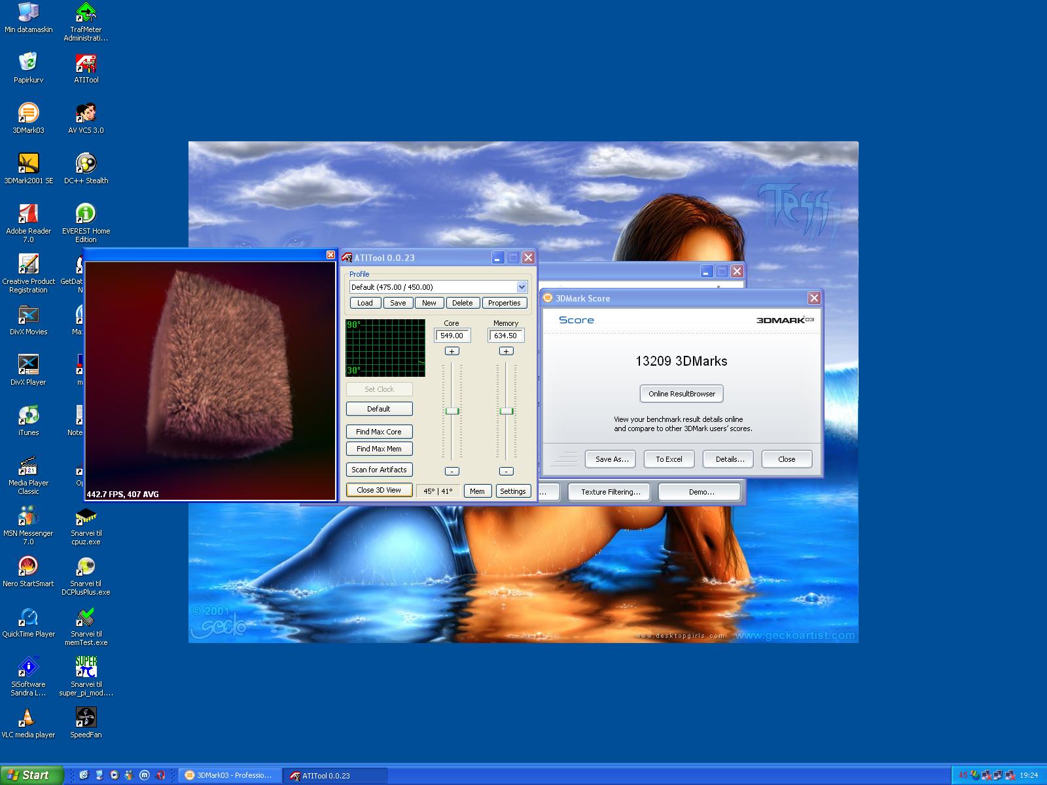Open the Papirkurv recycle bin icon

point(28,68)
